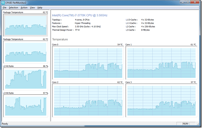Maximize the PerfMonitor2 window

pos(188,2)
